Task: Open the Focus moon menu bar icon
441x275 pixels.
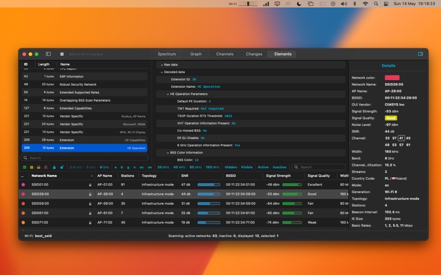Action: point(299,4)
